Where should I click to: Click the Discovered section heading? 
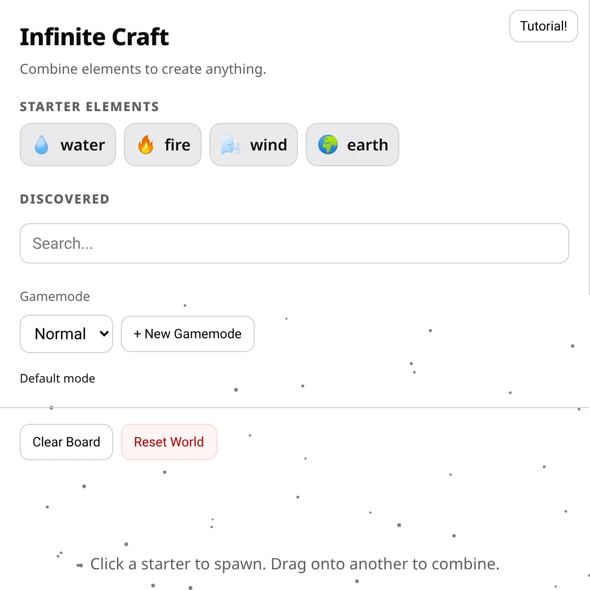64,199
